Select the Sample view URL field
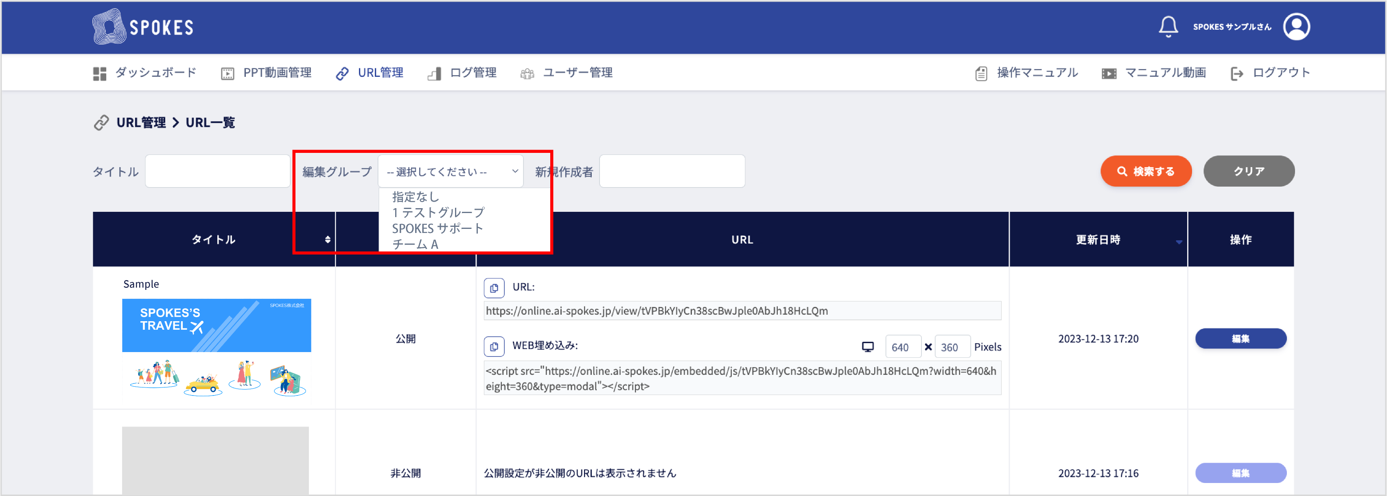This screenshot has height=496, width=1387. [x=742, y=311]
